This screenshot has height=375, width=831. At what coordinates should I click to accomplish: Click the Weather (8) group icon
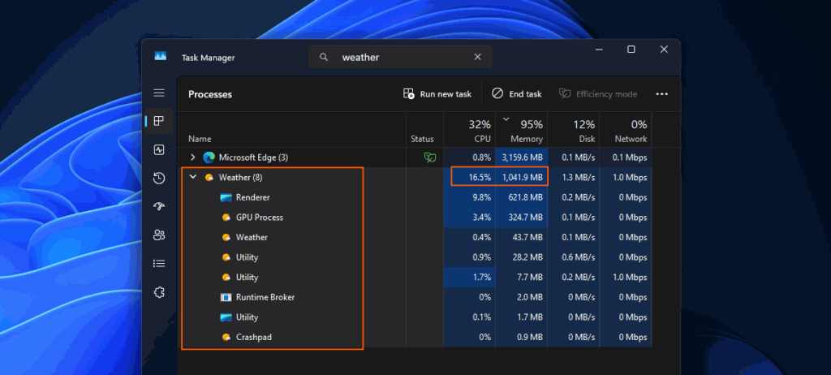pyautogui.click(x=209, y=178)
